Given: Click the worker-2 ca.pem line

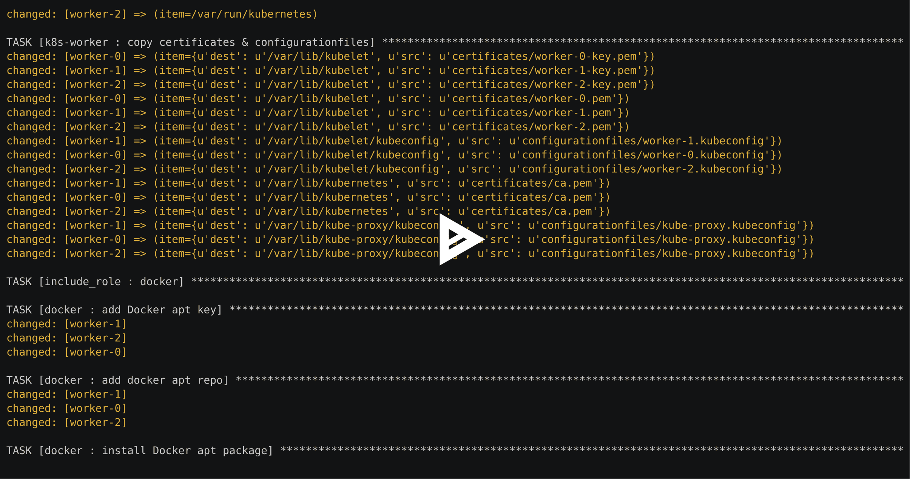Looking at the screenshot, I should tap(308, 211).
